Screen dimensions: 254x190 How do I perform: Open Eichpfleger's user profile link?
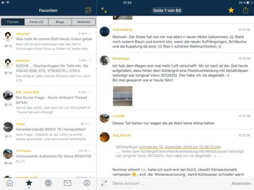pyautogui.click(x=121, y=59)
